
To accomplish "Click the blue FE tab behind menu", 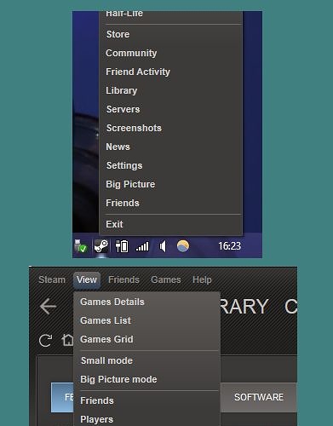I will point(62,397).
